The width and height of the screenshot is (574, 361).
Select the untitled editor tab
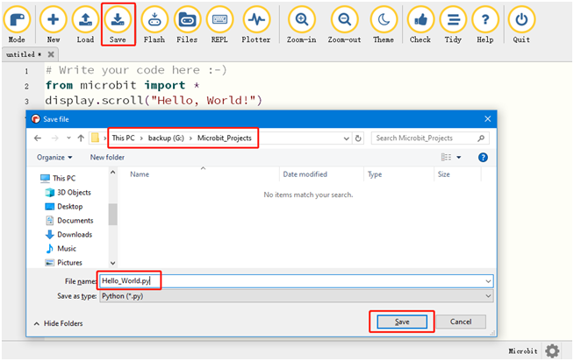point(18,54)
